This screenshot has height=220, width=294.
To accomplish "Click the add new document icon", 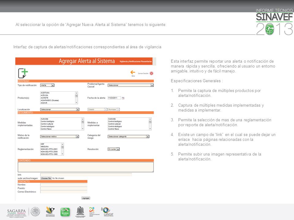I will click(23, 73).
